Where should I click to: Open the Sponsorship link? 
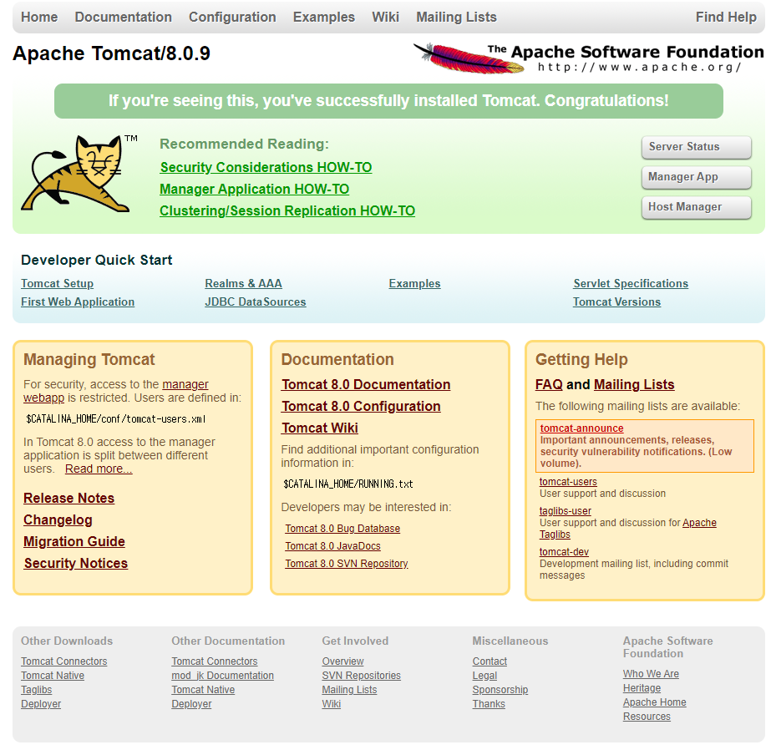pyautogui.click(x=500, y=690)
